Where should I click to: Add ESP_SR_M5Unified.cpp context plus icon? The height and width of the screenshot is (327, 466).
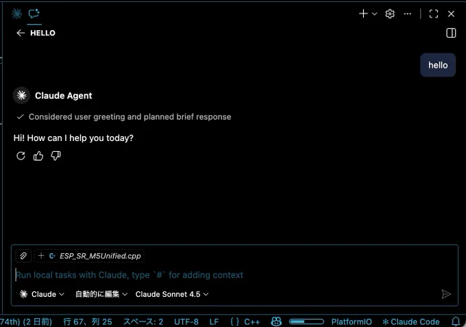click(41, 256)
